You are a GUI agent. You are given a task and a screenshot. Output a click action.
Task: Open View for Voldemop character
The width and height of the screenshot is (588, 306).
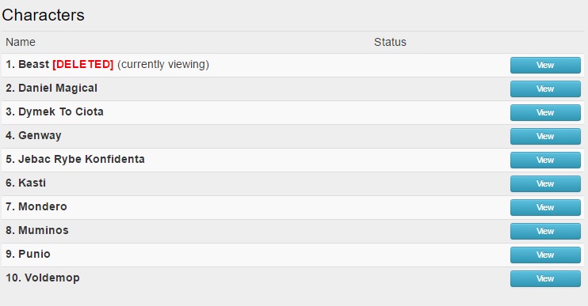[x=545, y=278]
